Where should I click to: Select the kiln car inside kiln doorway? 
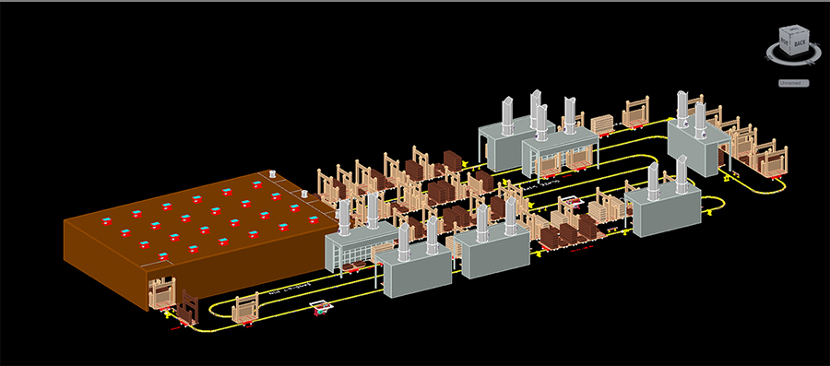[161, 293]
